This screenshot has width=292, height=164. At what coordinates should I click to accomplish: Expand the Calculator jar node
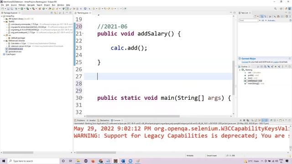point(7,43)
